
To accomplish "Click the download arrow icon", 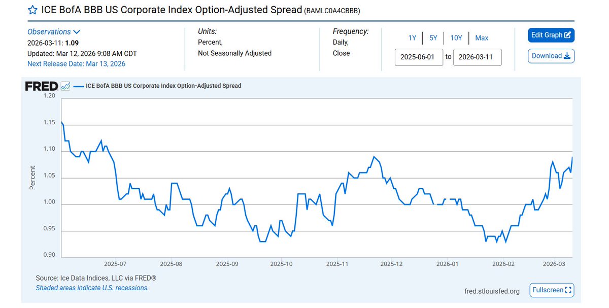I will 567,56.
